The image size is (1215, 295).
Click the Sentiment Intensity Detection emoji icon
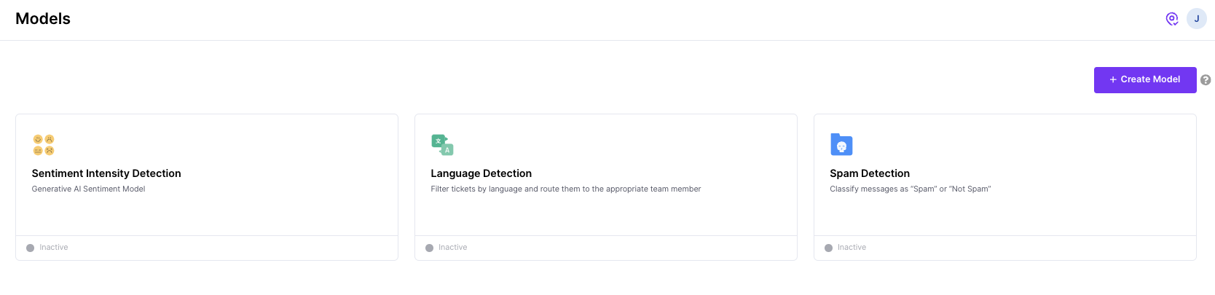(44, 144)
